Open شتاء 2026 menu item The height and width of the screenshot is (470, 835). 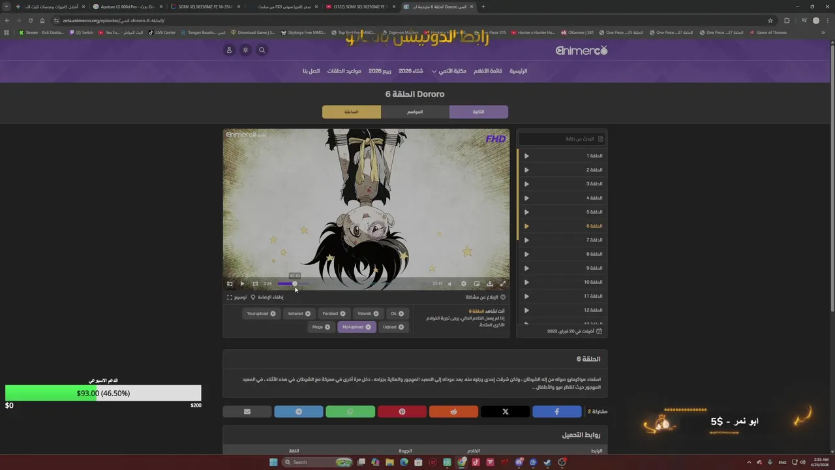(411, 71)
